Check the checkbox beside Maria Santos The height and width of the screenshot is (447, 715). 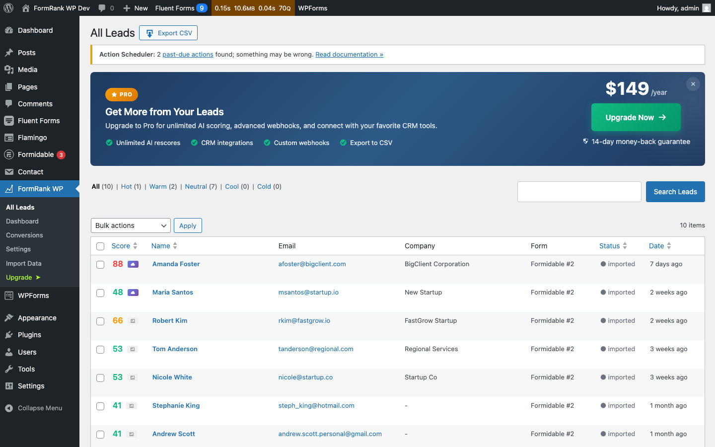point(100,293)
